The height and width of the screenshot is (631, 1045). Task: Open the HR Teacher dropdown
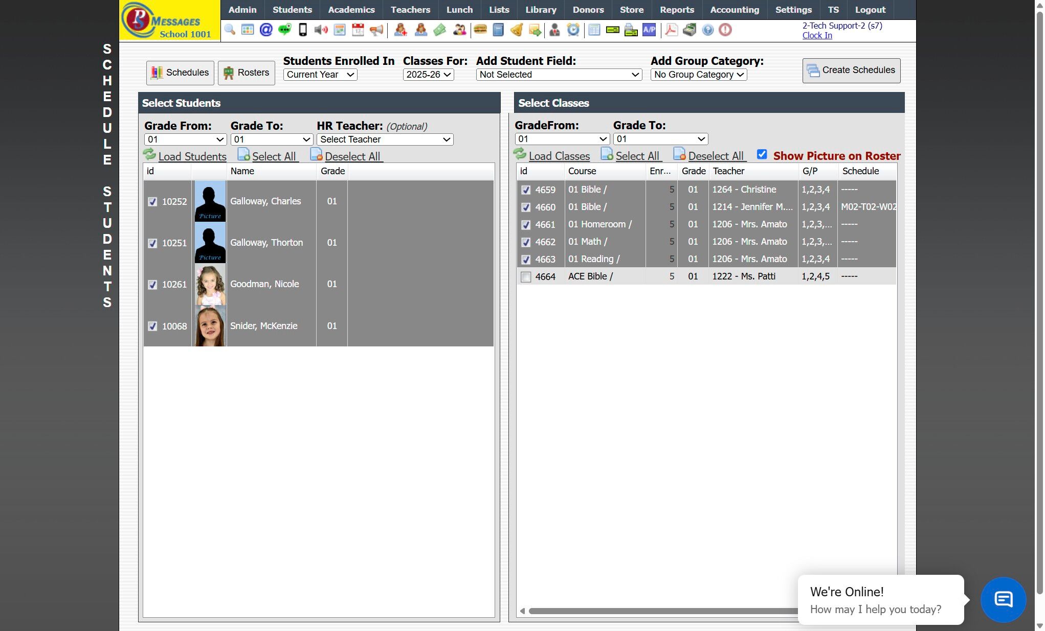click(x=385, y=139)
